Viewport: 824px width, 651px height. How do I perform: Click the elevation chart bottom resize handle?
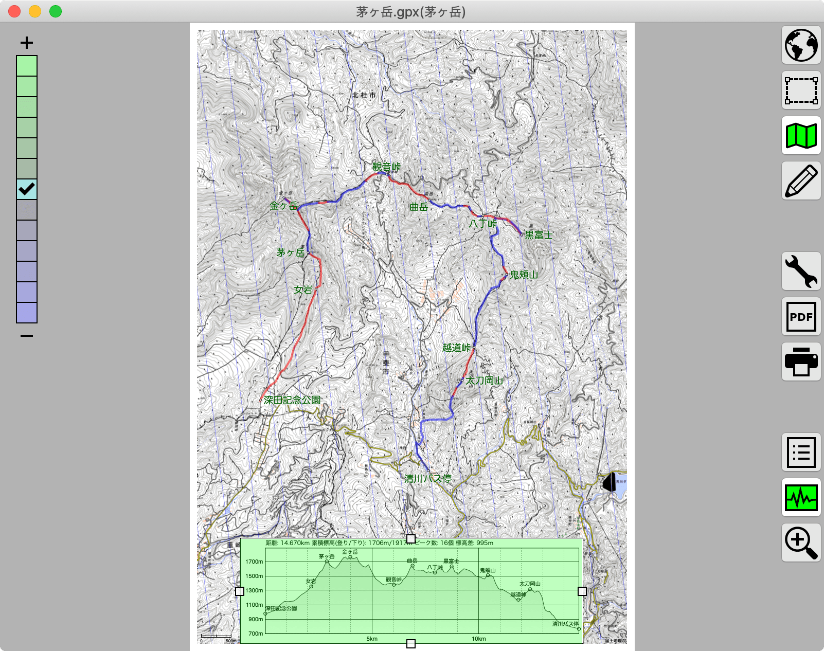coord(411,644)
